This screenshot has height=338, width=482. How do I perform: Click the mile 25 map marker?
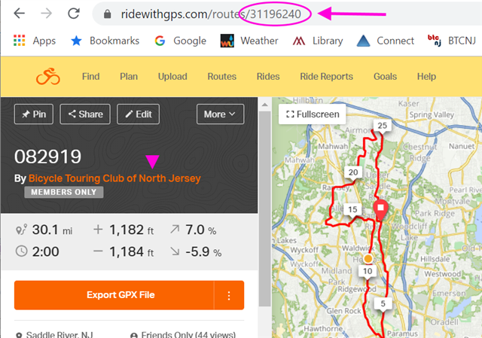click(x=382, y=126)
